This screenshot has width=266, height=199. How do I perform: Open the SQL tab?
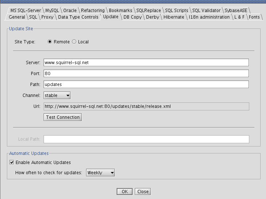[33, 17]
